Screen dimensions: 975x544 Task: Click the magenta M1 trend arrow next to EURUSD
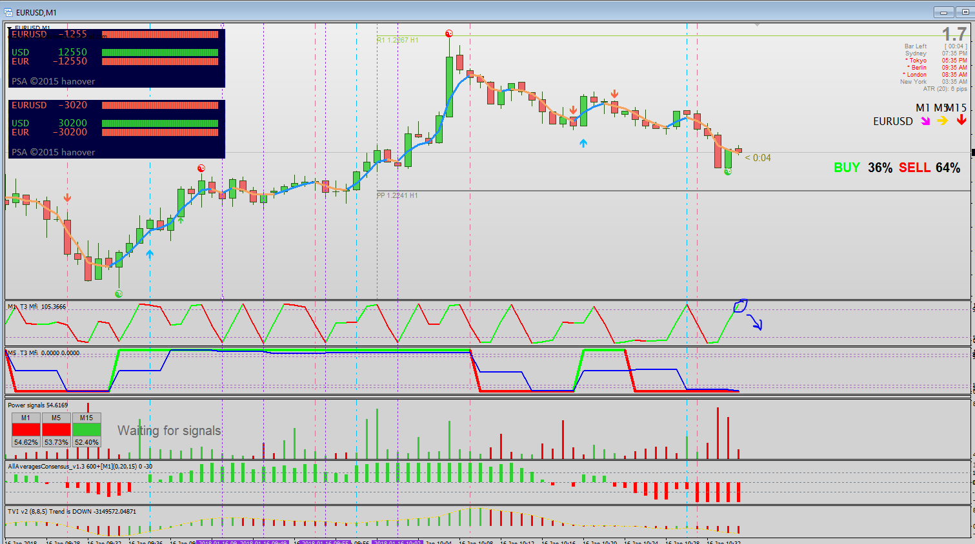point(925,121)
